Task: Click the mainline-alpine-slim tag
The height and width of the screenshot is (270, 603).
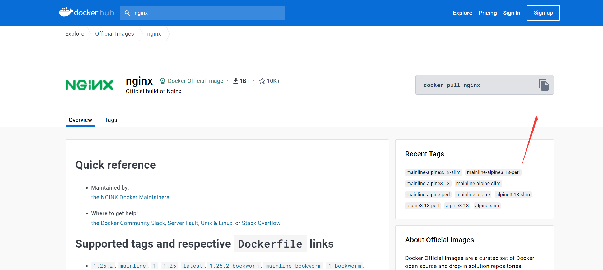Action: [x=478, y=184]
